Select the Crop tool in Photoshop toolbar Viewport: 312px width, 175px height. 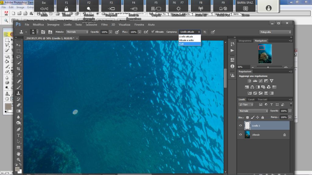19,69
